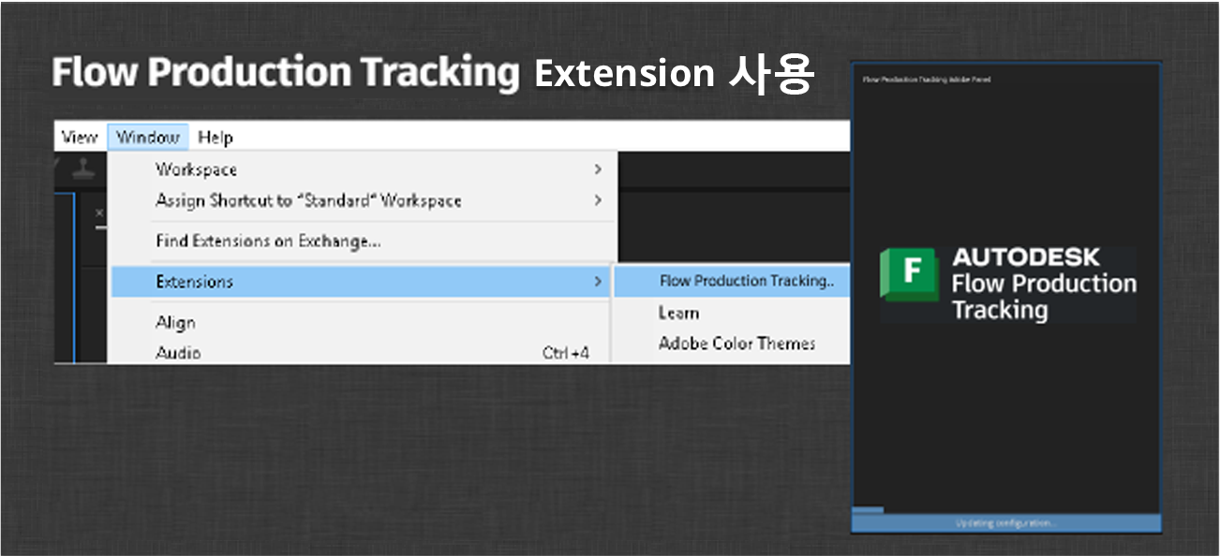Open the Workspace submenu

[364, 169]
